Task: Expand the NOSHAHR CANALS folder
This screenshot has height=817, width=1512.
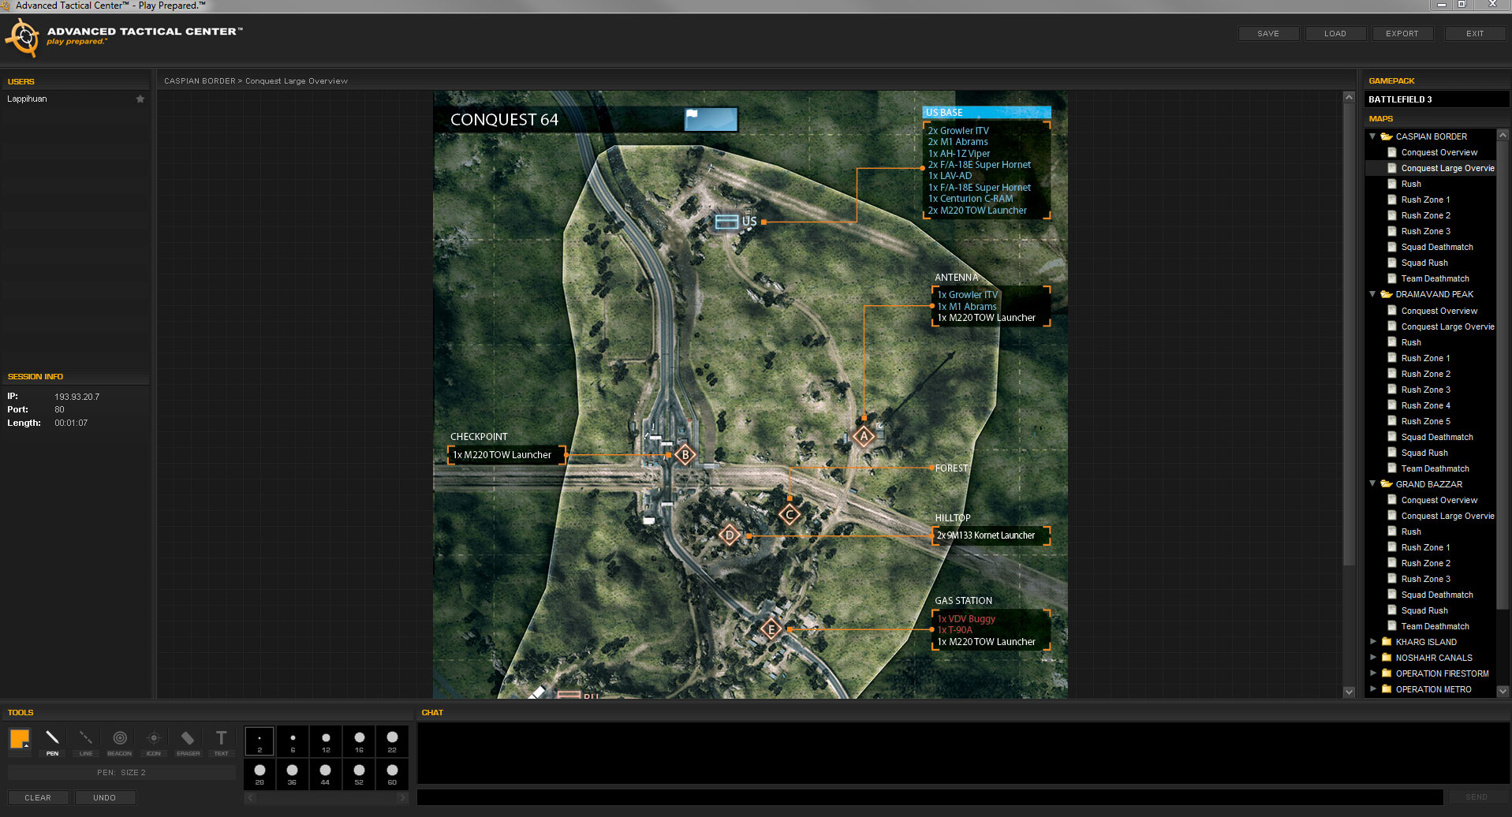Action: tap(1372, 657)
